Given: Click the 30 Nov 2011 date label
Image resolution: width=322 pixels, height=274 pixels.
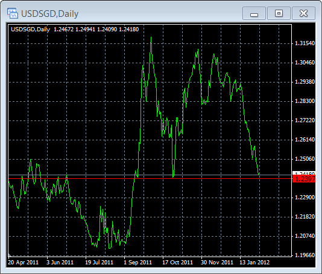Looking at the screenshot, I should 217,263.
